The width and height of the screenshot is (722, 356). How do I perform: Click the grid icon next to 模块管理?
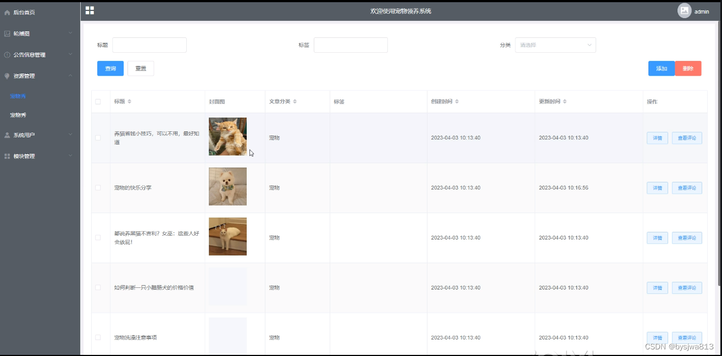7,156
